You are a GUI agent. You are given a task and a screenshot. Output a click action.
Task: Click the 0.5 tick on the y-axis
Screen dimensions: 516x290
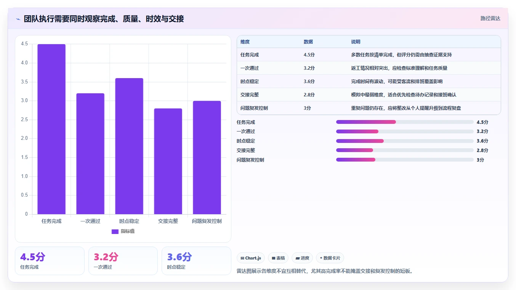coord(24,195)
